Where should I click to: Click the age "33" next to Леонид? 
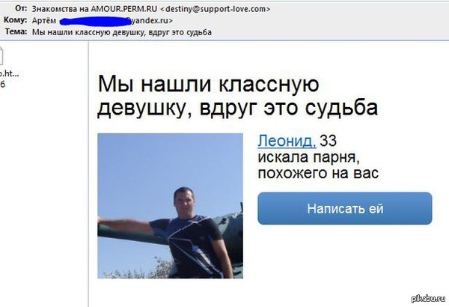pos(329,141)
